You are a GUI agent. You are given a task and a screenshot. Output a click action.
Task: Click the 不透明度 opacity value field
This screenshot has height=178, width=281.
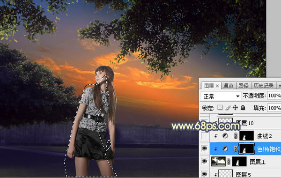[x=274, y=96]
